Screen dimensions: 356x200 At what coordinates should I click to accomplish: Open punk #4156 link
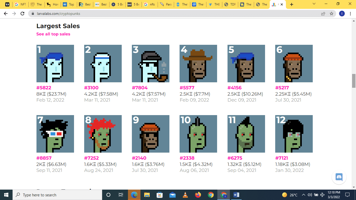[x=235, y=88]
